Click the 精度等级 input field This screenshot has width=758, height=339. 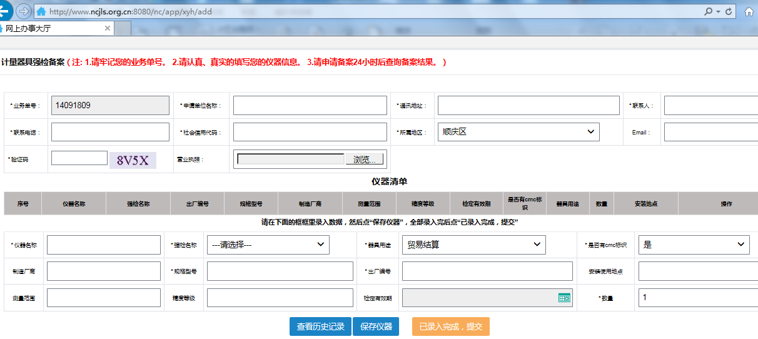point(280,298)
